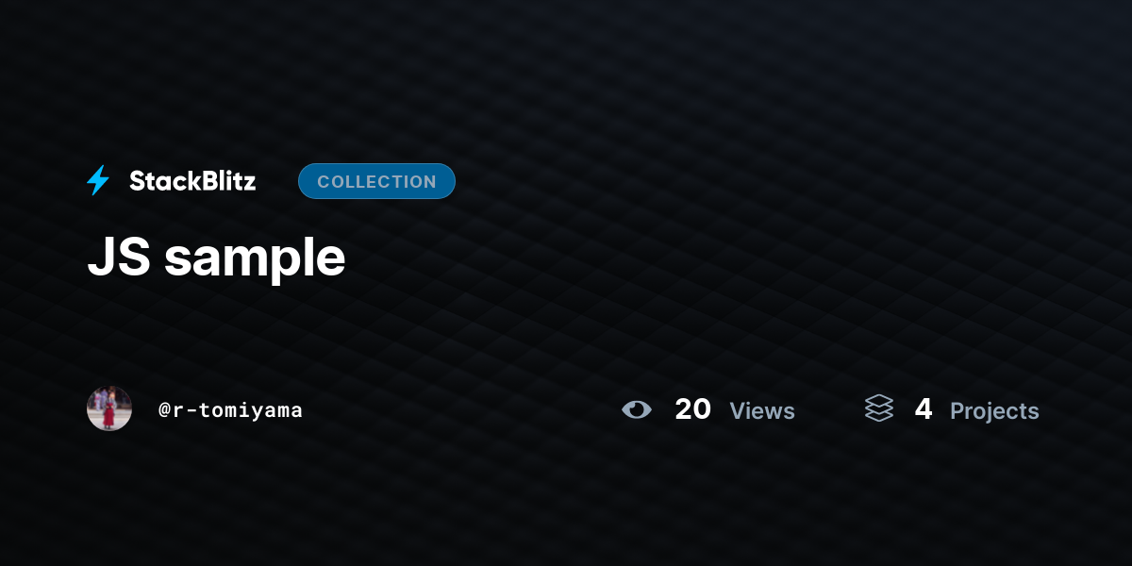
Task: Select the COLLECTION badge
Action: pyautogui.click(x=376, y=181)
